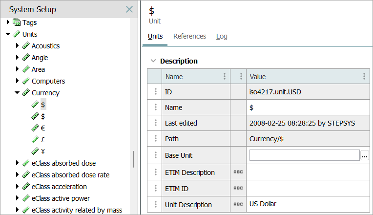Open the Name column options menu
The image size is (373, 215).
click(225, 77)
